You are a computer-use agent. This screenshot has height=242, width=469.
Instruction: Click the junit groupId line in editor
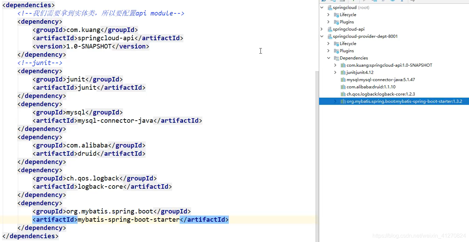point(78,79)
